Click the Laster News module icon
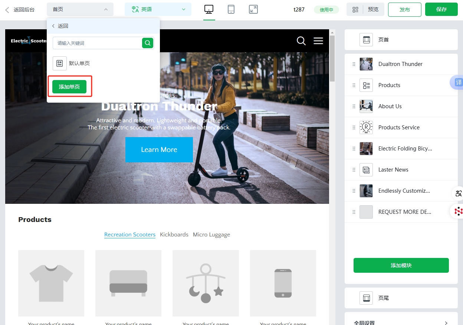This screenshot has width=463, height=325. [366, 170]
